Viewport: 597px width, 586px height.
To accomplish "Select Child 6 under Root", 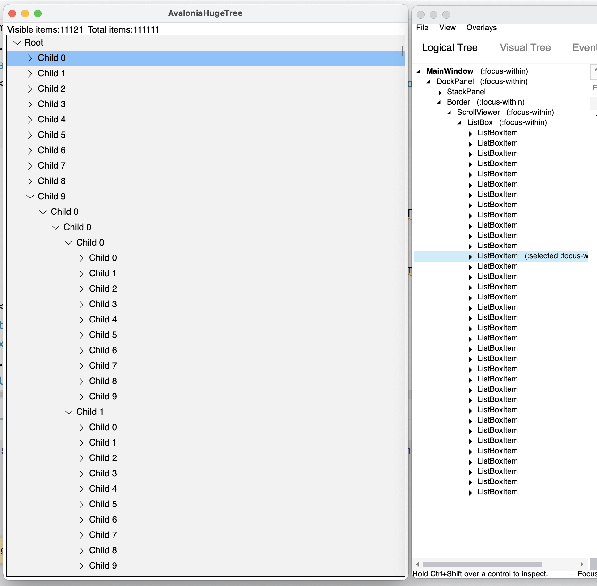I will tap(206, 150).
